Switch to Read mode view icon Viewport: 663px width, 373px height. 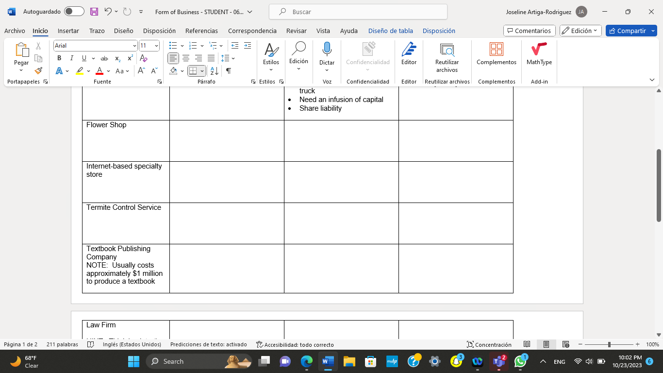pos(527,344)
